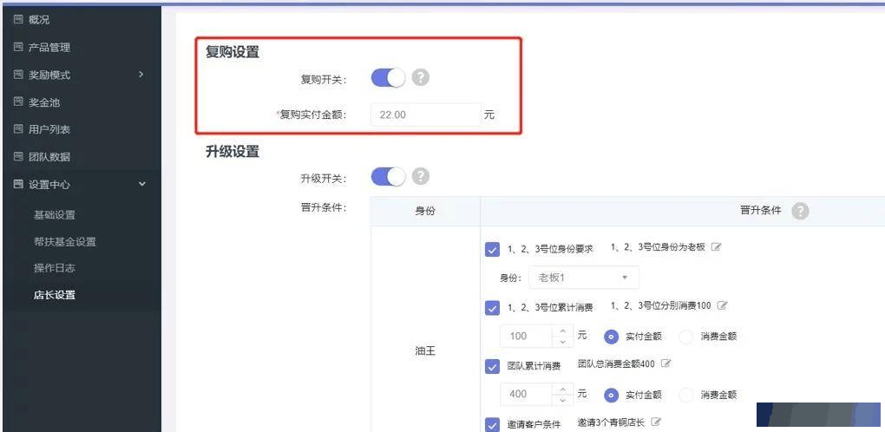Click help icon next to 升级开关
Viewport: 885px width, 432px height.
tap(421, 177)
